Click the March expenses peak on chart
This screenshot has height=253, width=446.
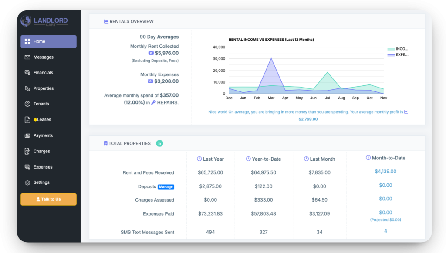click(x=271, y=58)
